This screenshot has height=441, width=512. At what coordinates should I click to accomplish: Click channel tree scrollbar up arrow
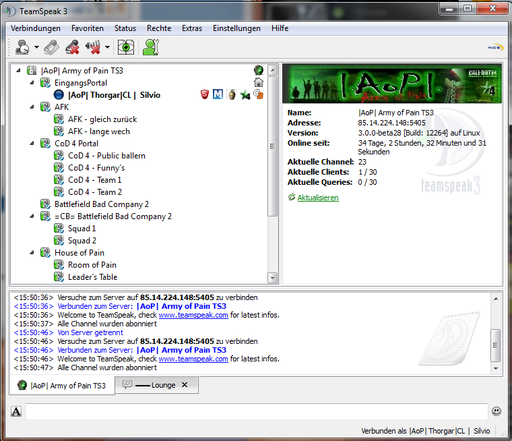click(272, 70)
